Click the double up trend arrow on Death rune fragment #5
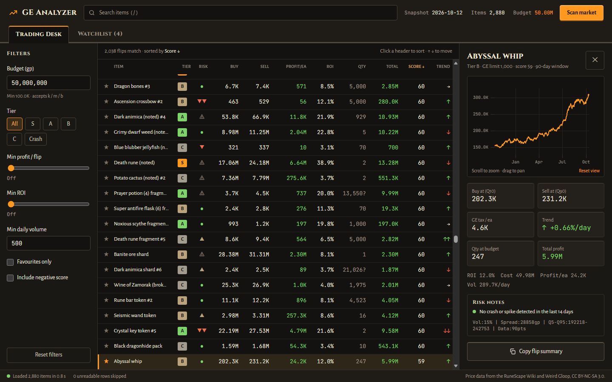612x382 pixels. [x=447, y=239]
